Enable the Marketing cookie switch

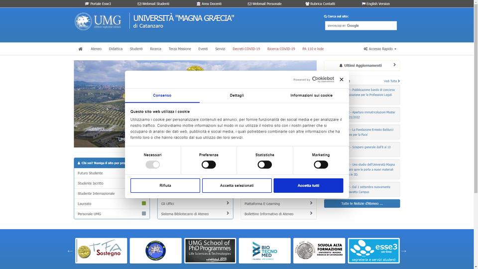pos(321,165)
